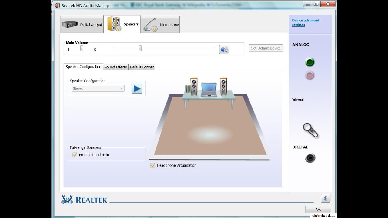
Task: Click the green analog audio jack
Action: click(309, 62)
